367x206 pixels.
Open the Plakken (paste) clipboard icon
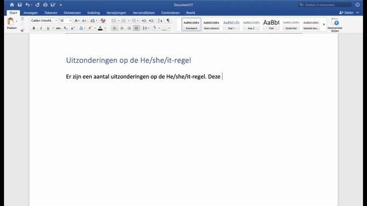[x=10, y=22]
